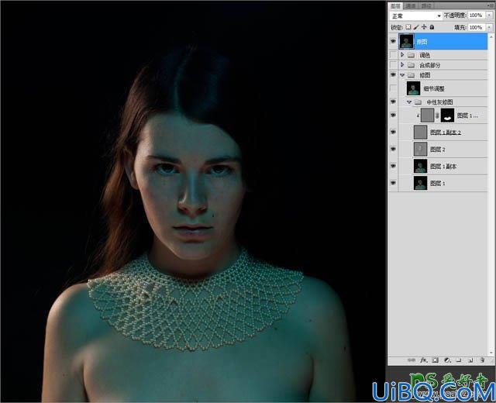Viewport: 496px width, 403px height.
Task: Click the bottom 图层 1 layer thumbnail
Action: (420, 183)
